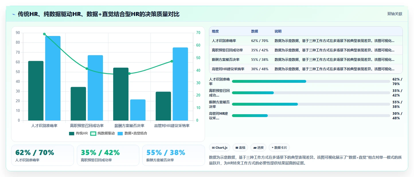Click the 高管对HR建议采纳率 progress bar
This screenshot has height=177, width=414.
311,116
